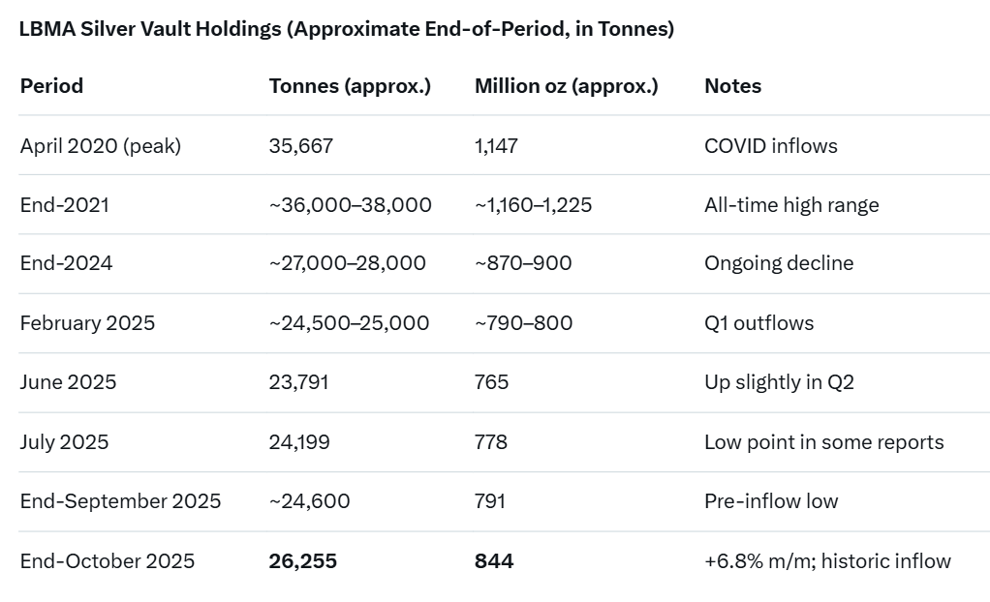Select the February 2025 period cell

point(87,323)
